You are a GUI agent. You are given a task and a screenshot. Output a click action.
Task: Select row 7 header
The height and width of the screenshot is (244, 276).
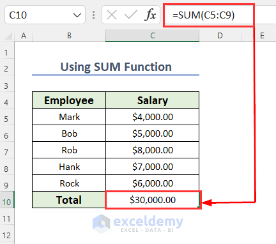pyautogui.click(x=7, y=150)
